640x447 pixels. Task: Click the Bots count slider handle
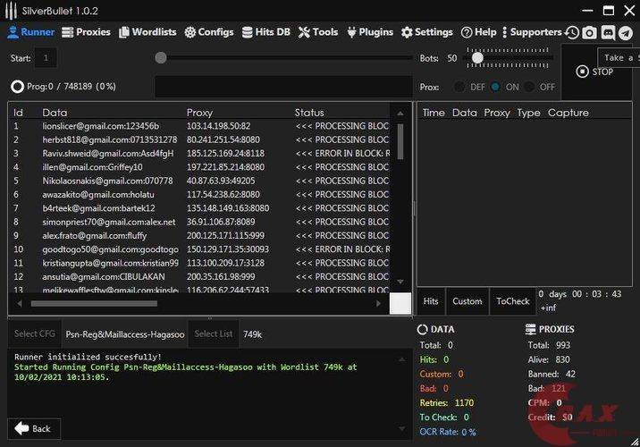pyautogui.click(x=477, y=58)
